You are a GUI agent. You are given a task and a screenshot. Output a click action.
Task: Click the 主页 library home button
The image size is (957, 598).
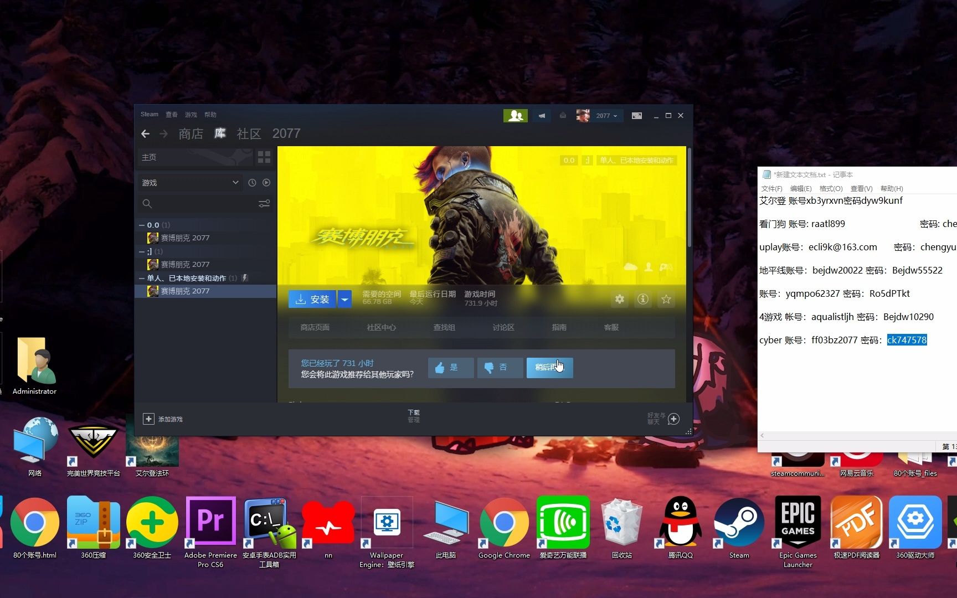point(195,157)
